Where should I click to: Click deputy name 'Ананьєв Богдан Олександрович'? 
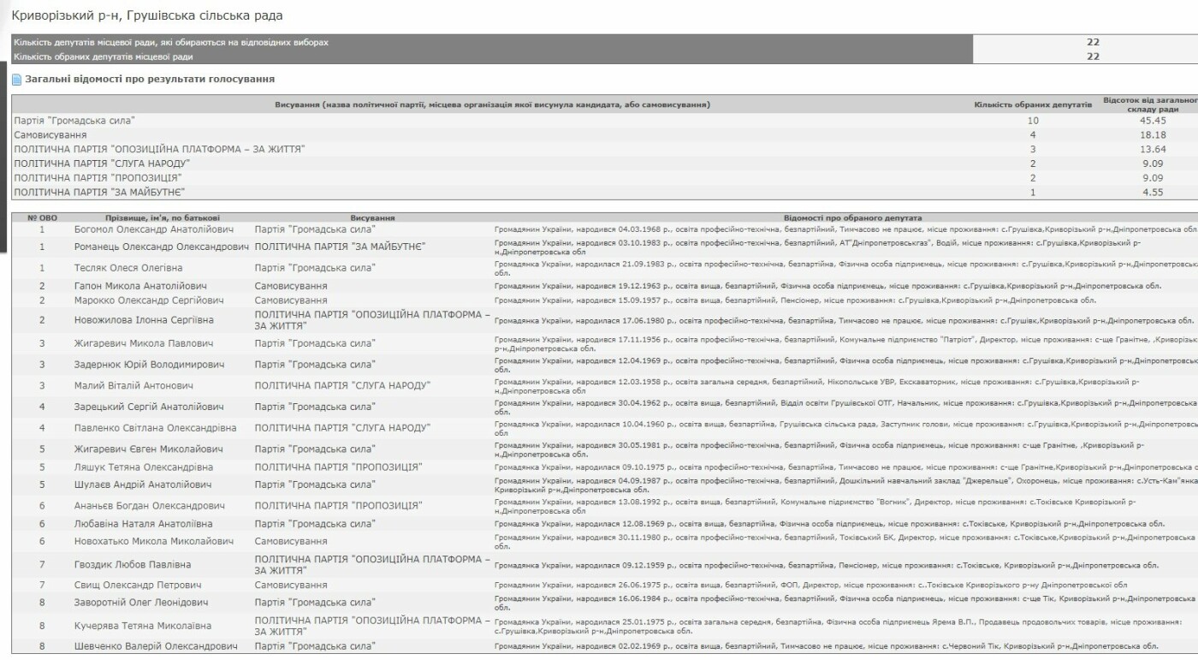coord(150,506)
